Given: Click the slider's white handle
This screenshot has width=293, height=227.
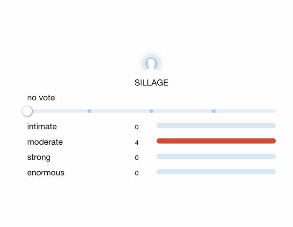Looking at the screenshot, I should (27, 111).
